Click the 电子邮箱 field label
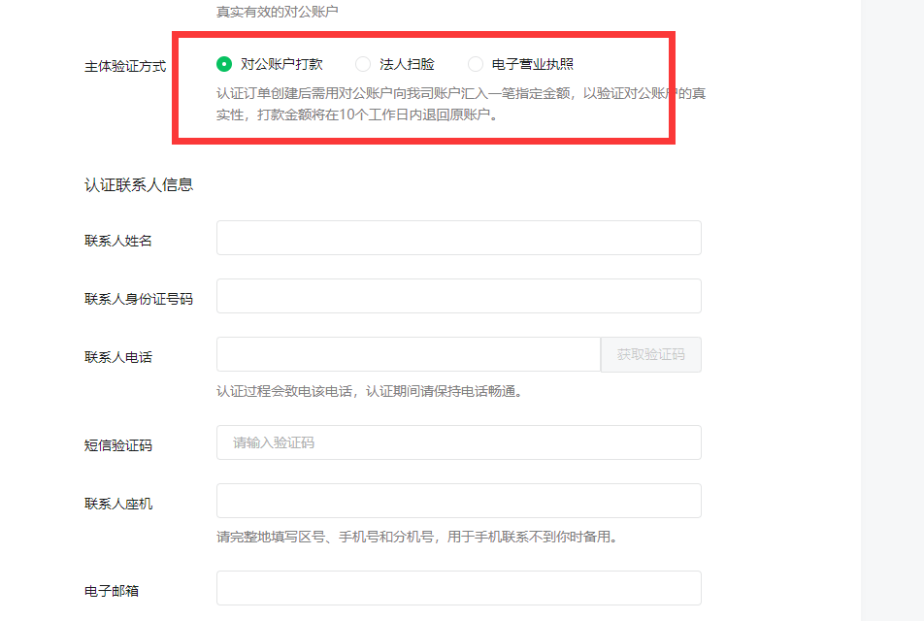 point(112,591)
